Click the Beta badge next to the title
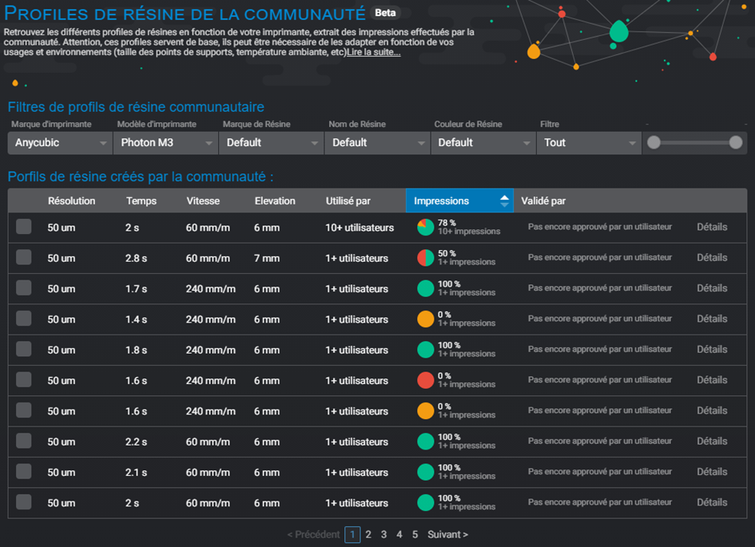The width and height of the screenshot is (755, 547). point(385,13)
